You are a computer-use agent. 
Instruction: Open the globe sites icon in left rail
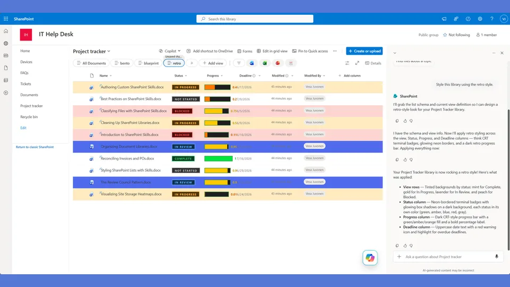click(6, 43)
